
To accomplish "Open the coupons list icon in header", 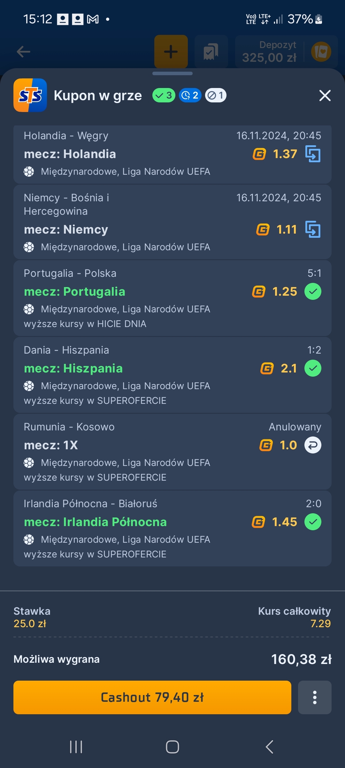I will click(x=211, y=52).
